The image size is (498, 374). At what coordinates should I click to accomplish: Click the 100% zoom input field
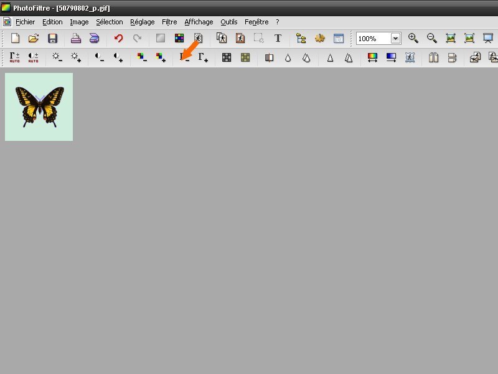[373, 39]
